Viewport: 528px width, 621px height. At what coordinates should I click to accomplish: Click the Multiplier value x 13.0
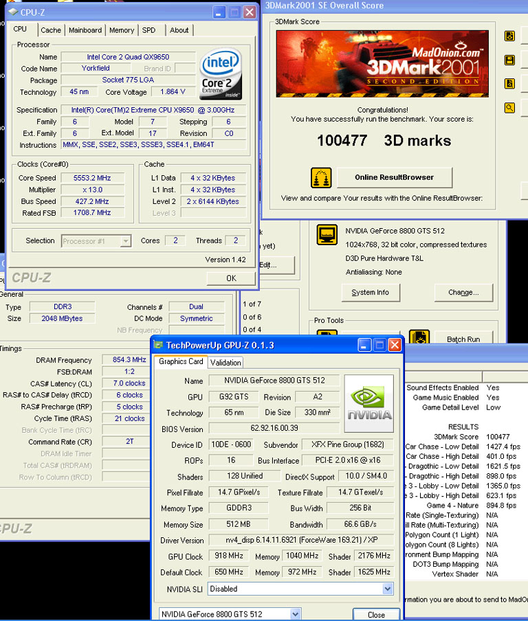point(92,190)
